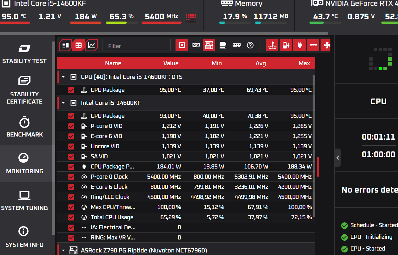This screenshot has height=255, width=398.
Task: Click the 5400 MHz clock reading in top bar
Action: click(x=162, y=16)
